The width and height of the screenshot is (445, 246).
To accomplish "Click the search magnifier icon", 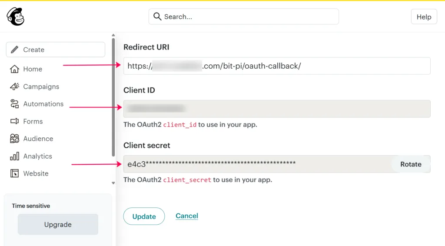I will [157, 17].
